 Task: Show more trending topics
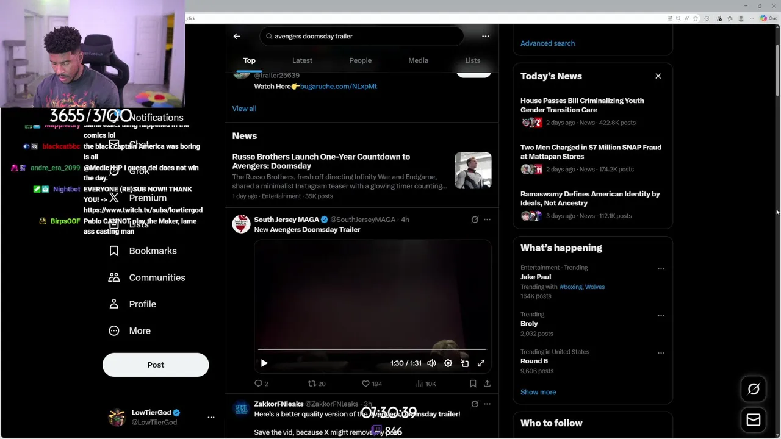tap(538, 392)
